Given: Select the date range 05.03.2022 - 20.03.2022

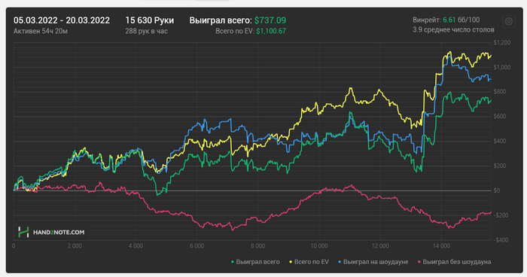Looking at the screenshot, I should pos(62,20).
